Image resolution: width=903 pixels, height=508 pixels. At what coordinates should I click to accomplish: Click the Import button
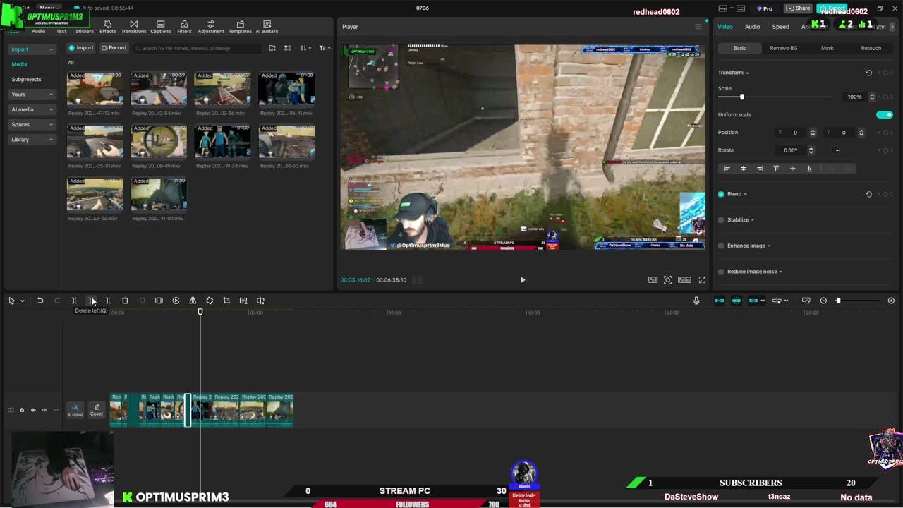(x=81, y=48)
